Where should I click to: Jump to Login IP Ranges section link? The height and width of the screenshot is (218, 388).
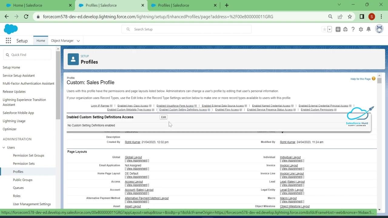tap(100, 106)
